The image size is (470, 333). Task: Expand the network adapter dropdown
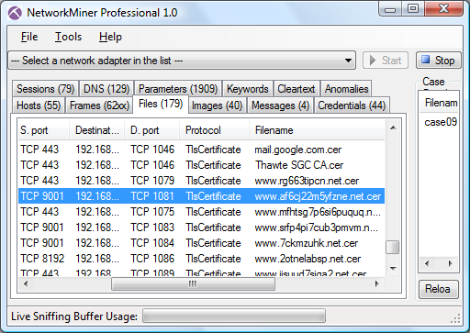348,61
